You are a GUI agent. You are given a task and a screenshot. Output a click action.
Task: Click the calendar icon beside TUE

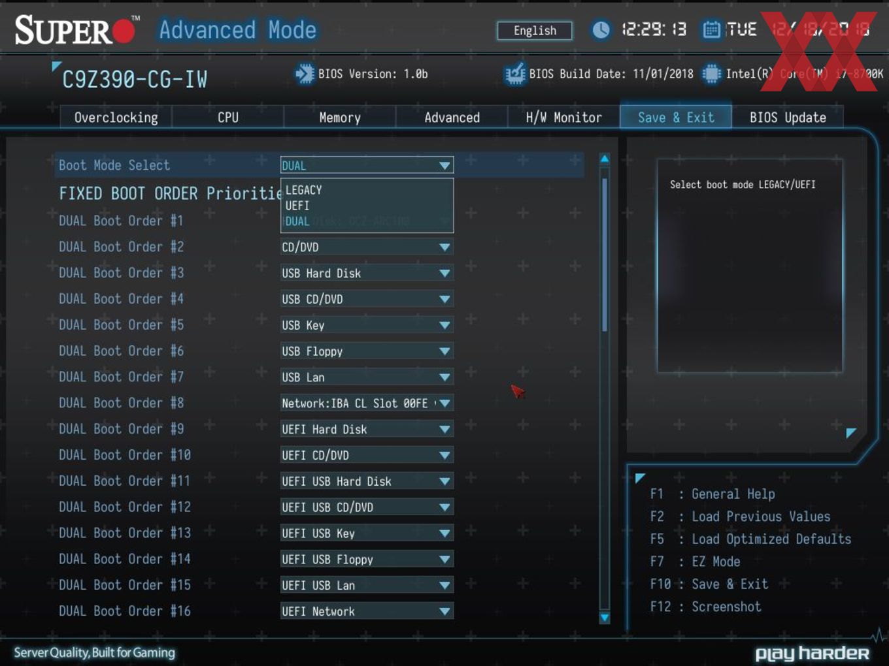point(711,29)
